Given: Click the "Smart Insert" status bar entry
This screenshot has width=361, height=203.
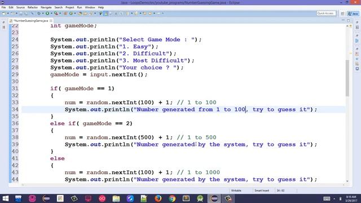Looking at the screenshot, I should (262, 191).
